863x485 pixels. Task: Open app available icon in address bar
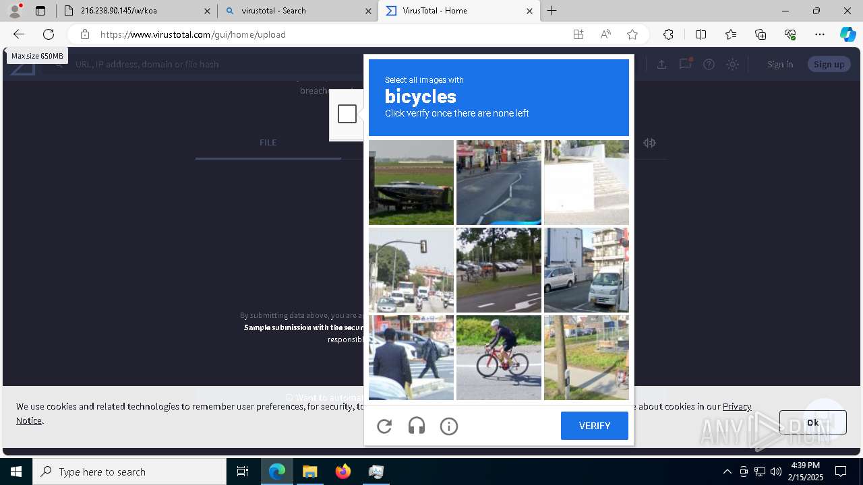578,34
